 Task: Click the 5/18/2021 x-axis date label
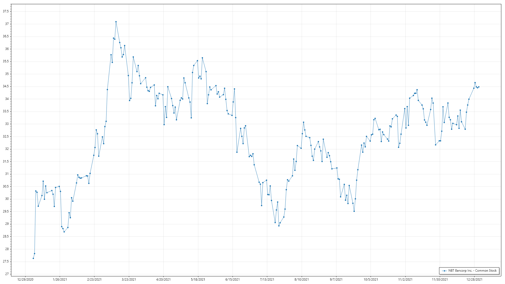pyautogui.click(x=198, y=279)
